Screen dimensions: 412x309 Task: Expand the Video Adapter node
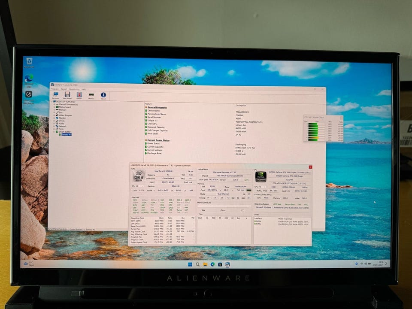coord(54,115)
